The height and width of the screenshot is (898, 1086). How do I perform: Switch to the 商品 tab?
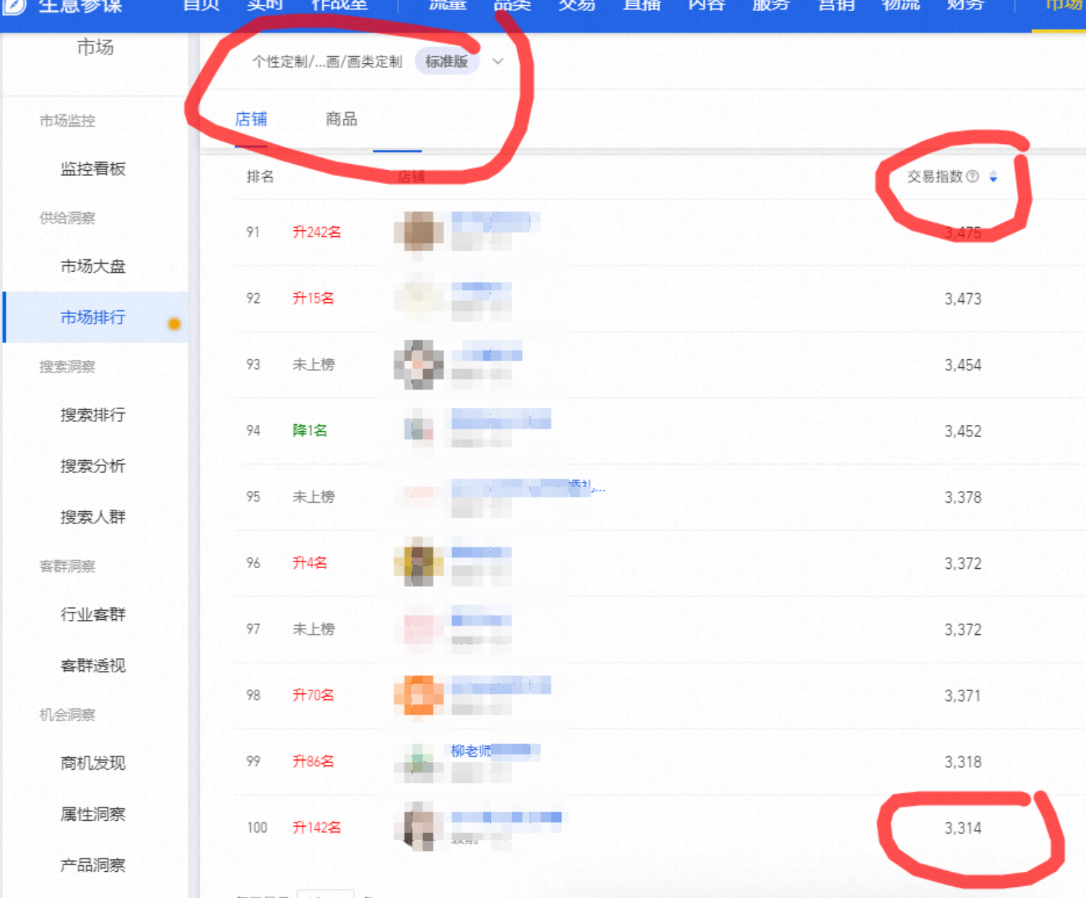[x=341, y=119]
